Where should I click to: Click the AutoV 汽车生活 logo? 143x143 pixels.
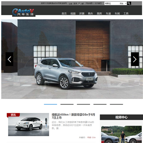pos(24,12)
